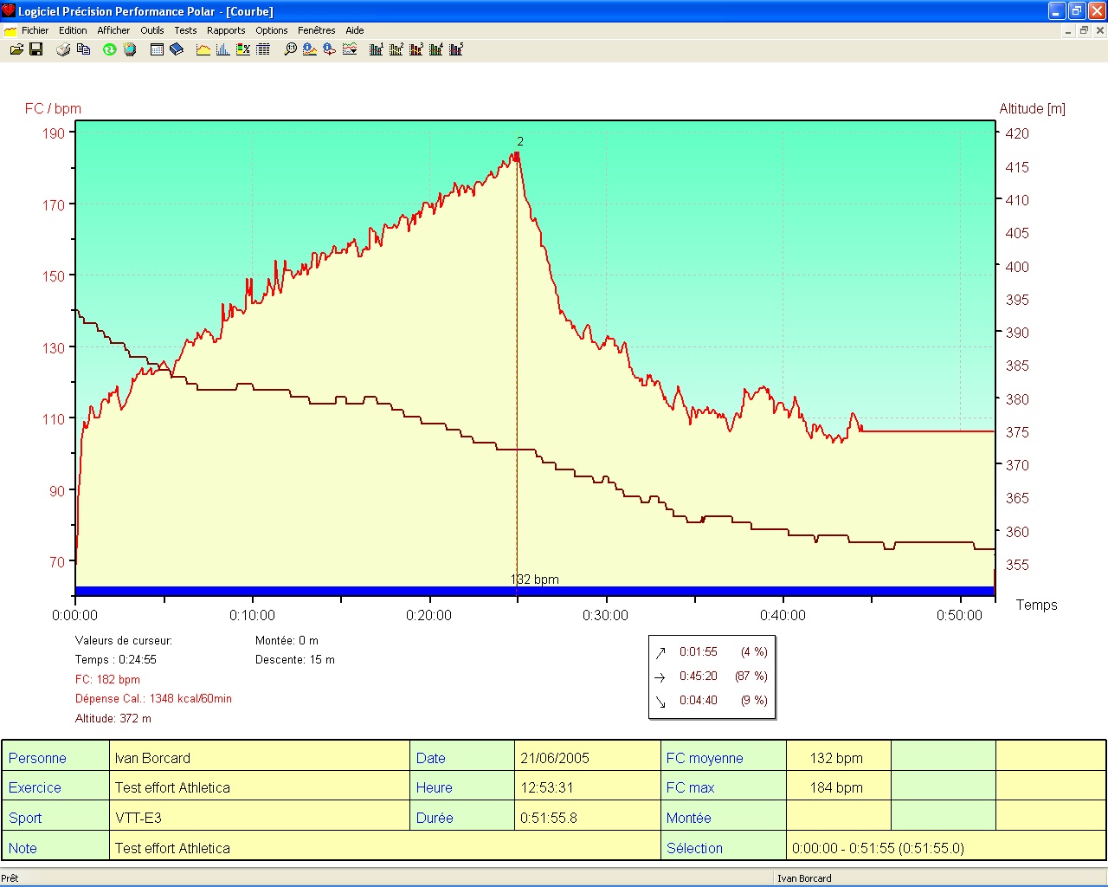Click the blue bar below the graph

(x=535, y=592)
